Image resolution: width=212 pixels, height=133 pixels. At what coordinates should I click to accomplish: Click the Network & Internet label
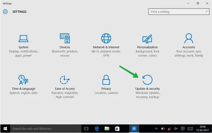(106, 47)
